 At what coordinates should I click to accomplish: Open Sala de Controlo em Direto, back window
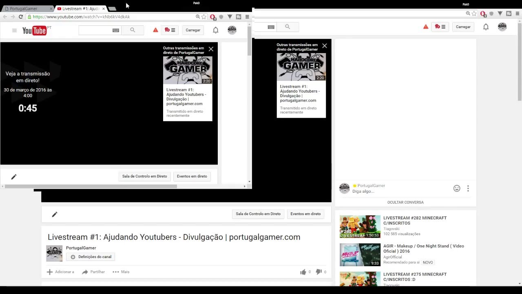pos(258,214)
